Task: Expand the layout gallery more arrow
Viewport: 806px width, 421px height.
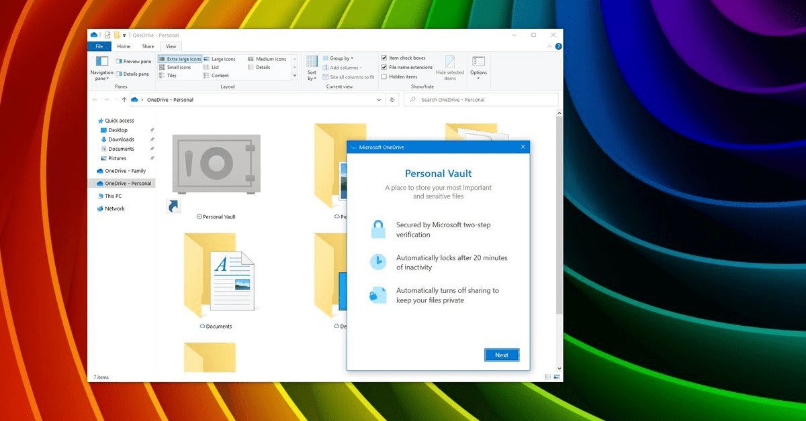Action: (x=294, y=76)
